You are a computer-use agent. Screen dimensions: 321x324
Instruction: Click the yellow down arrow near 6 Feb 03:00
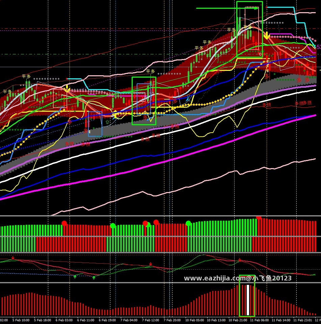67,89
